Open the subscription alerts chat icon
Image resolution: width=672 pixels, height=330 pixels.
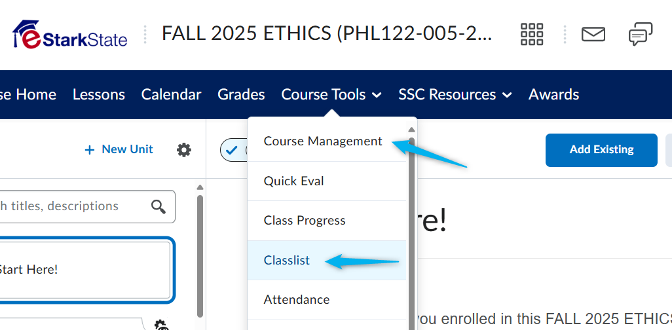641,34
